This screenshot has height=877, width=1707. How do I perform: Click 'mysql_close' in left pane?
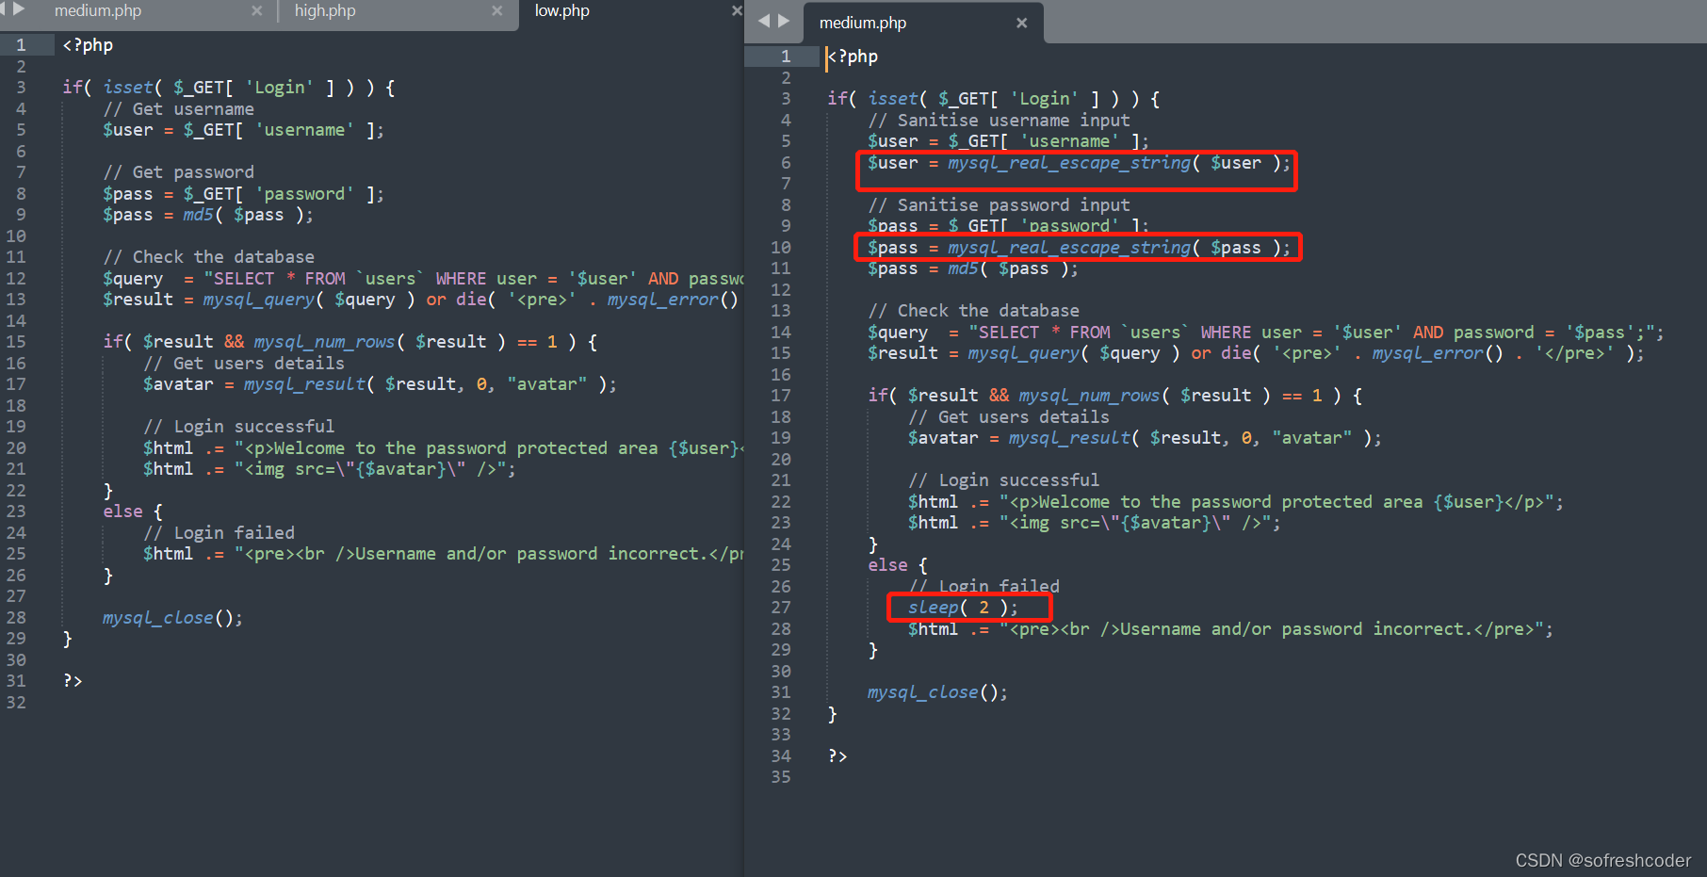(158, 618)
